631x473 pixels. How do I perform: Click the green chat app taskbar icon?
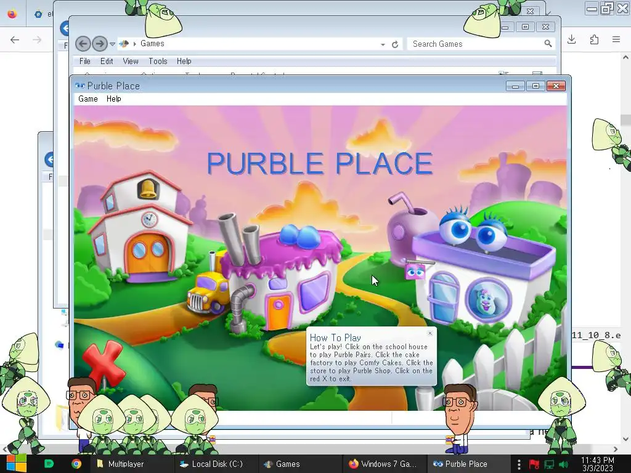pos(49,464)
